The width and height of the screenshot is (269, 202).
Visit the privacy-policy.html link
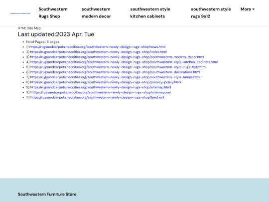click(106, 82)
